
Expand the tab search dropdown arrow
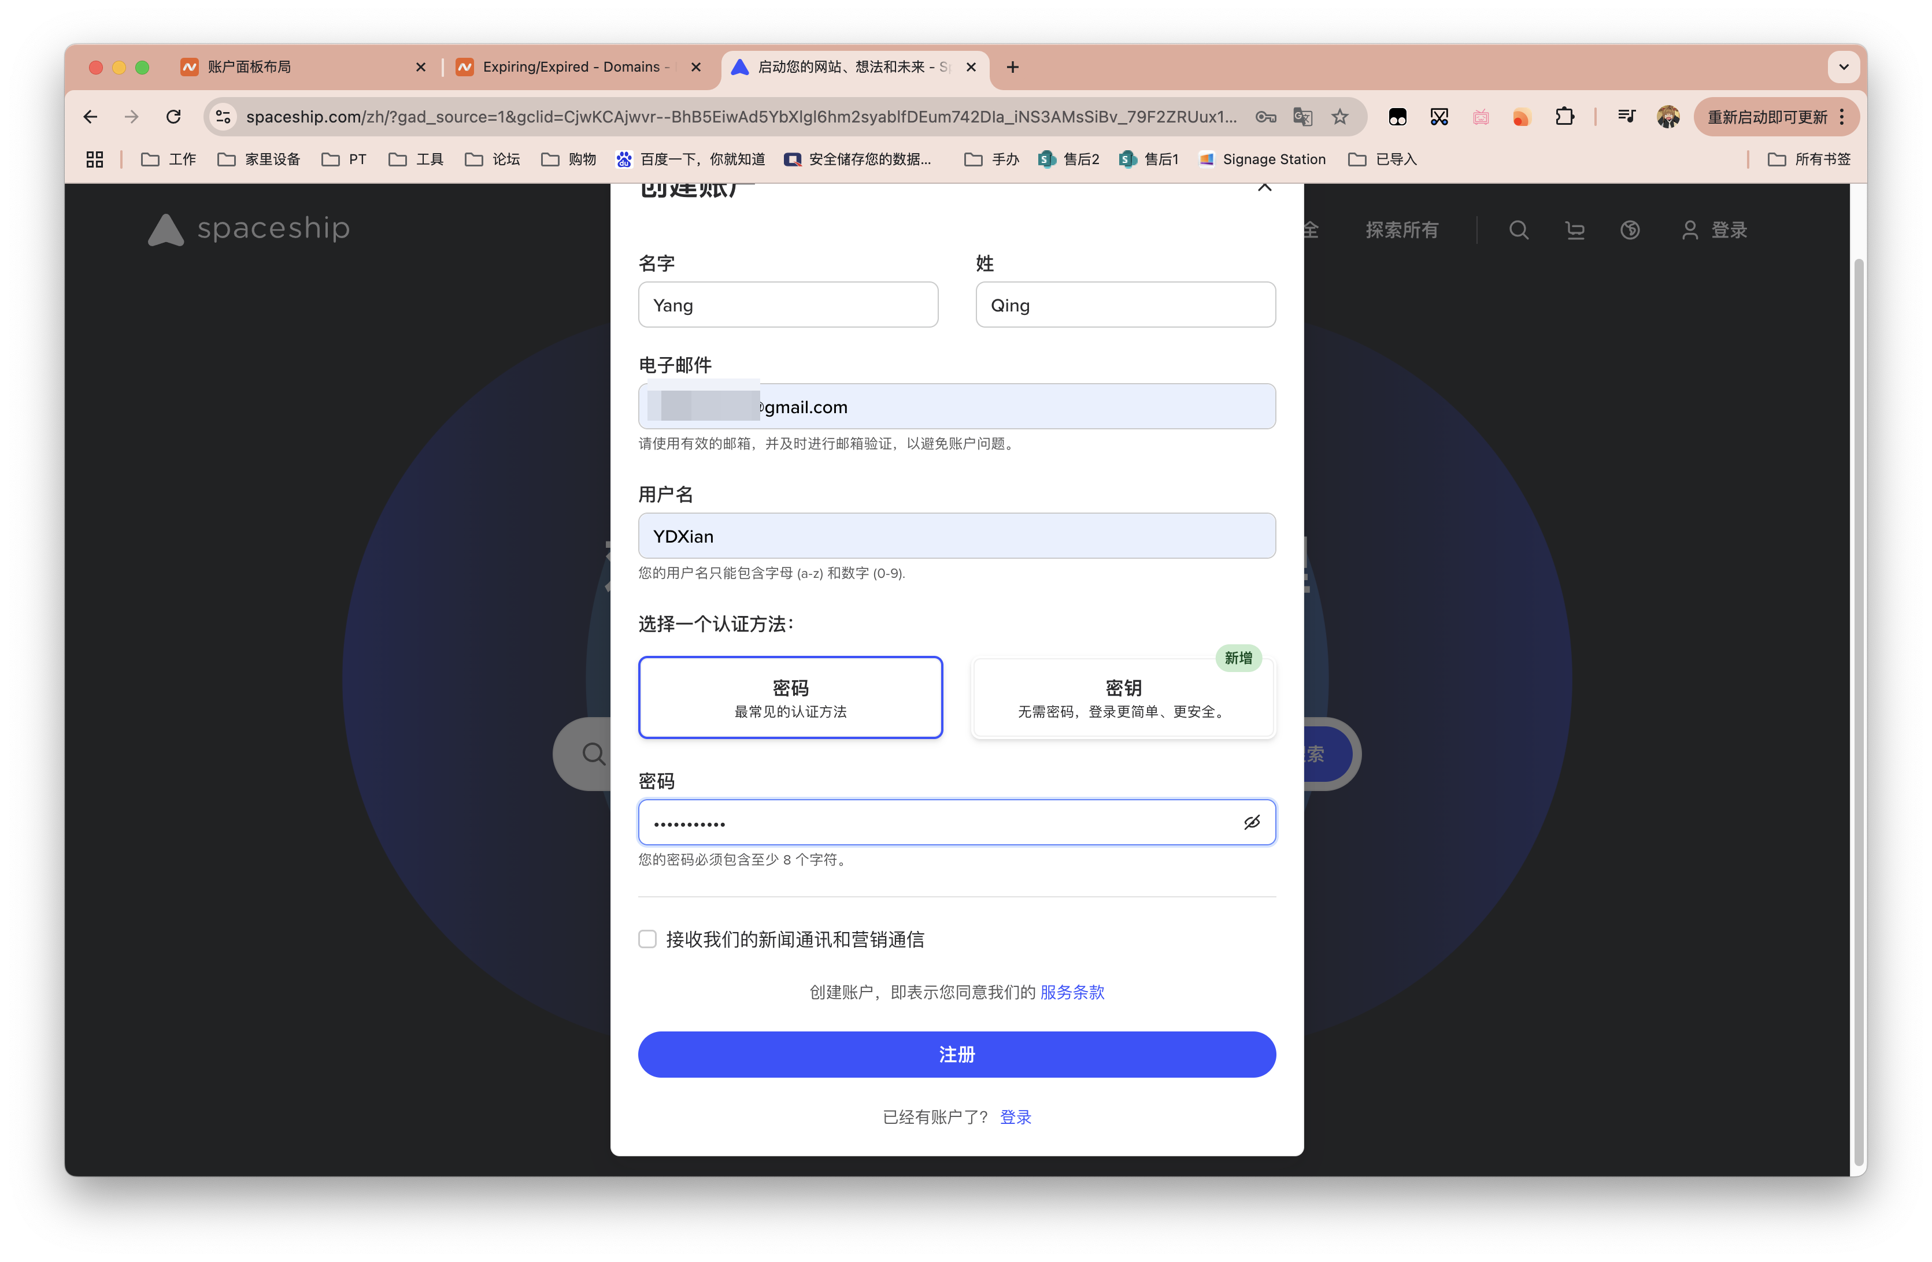click(x=1844, y=68)
